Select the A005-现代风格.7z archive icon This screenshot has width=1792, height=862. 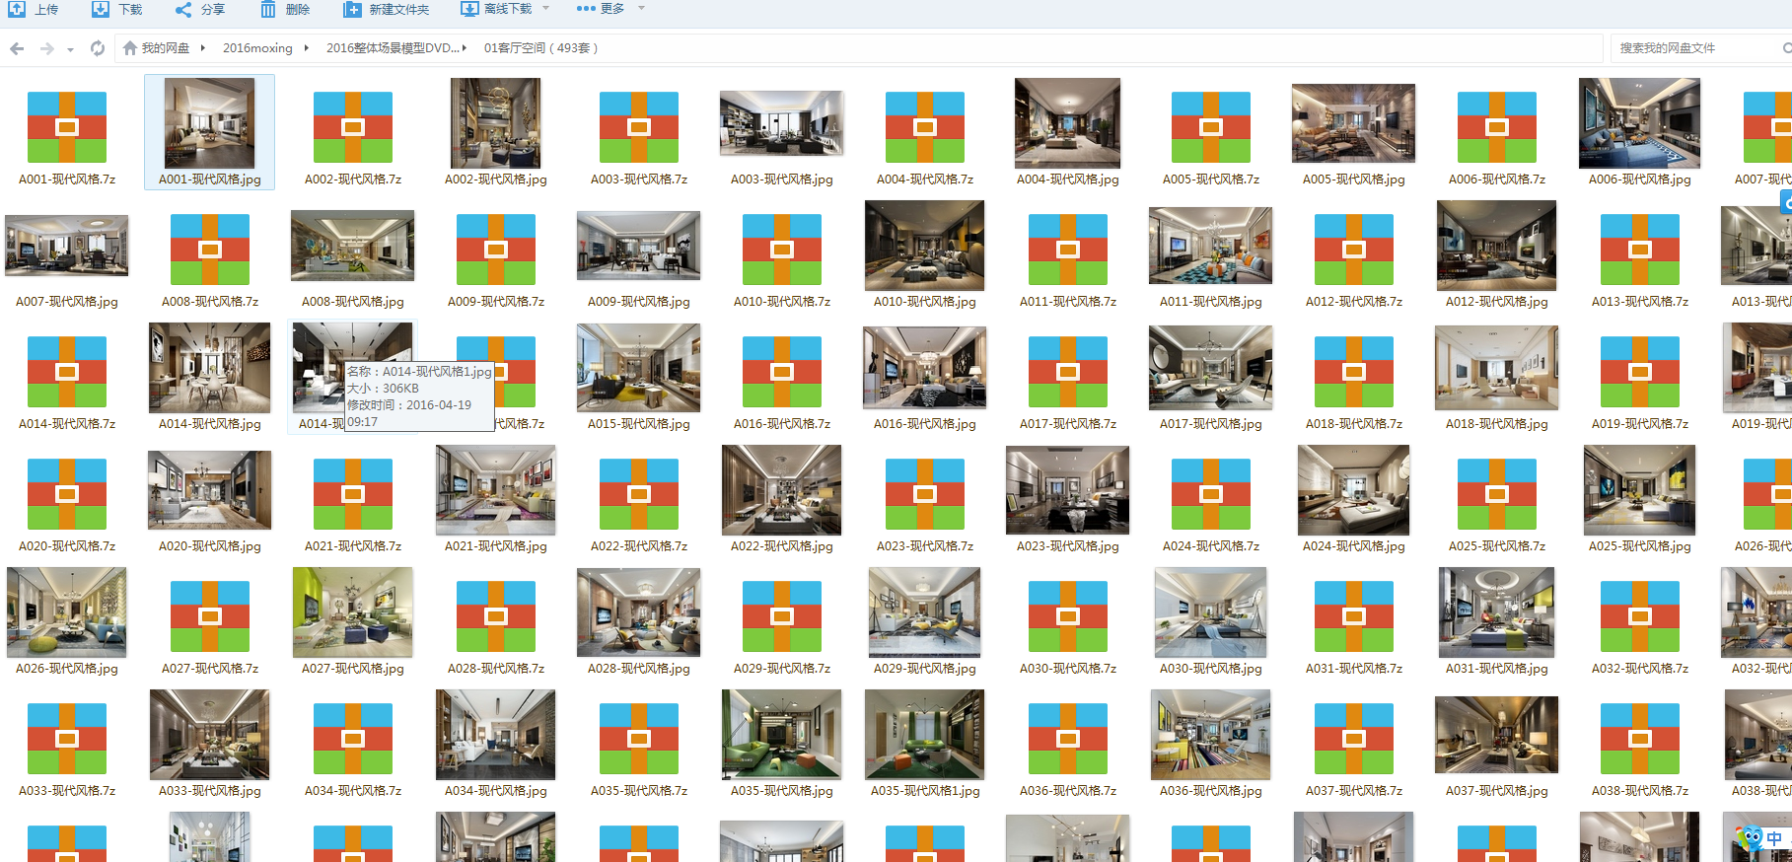coord(1211,127)
